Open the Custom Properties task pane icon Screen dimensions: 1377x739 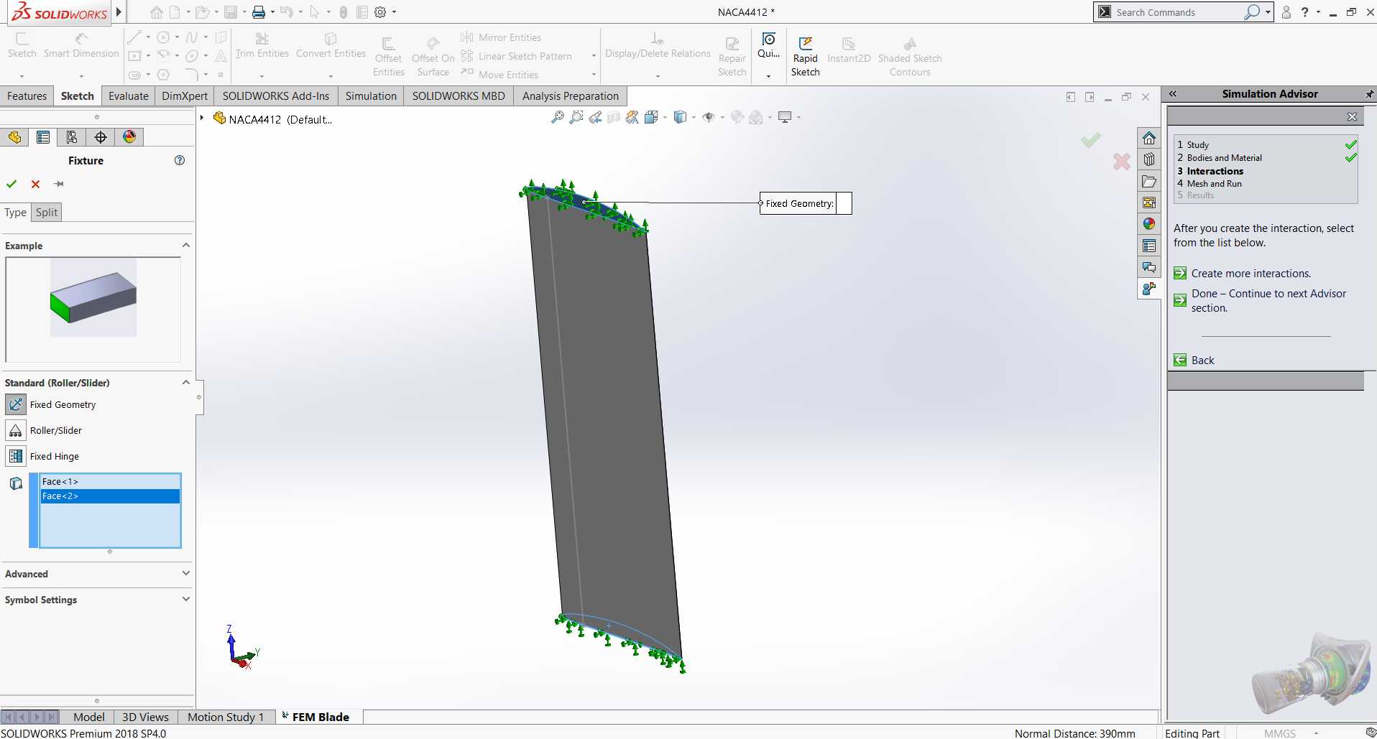click(1149, 246)
